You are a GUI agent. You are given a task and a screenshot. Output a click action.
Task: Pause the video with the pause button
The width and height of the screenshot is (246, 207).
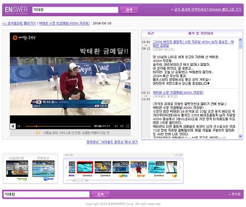[13, 126]
